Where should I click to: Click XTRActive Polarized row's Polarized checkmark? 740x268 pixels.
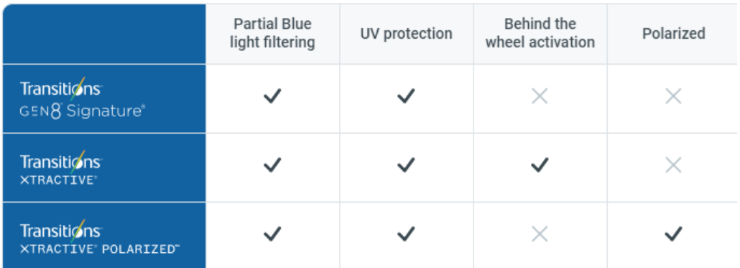pyautogui.click(x=673, y=234)
